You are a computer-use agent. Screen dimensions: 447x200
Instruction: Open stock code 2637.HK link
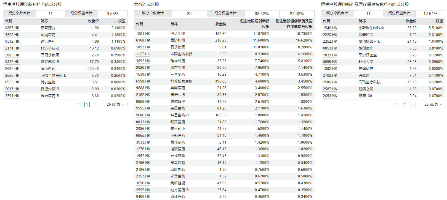tap(12, 69)
